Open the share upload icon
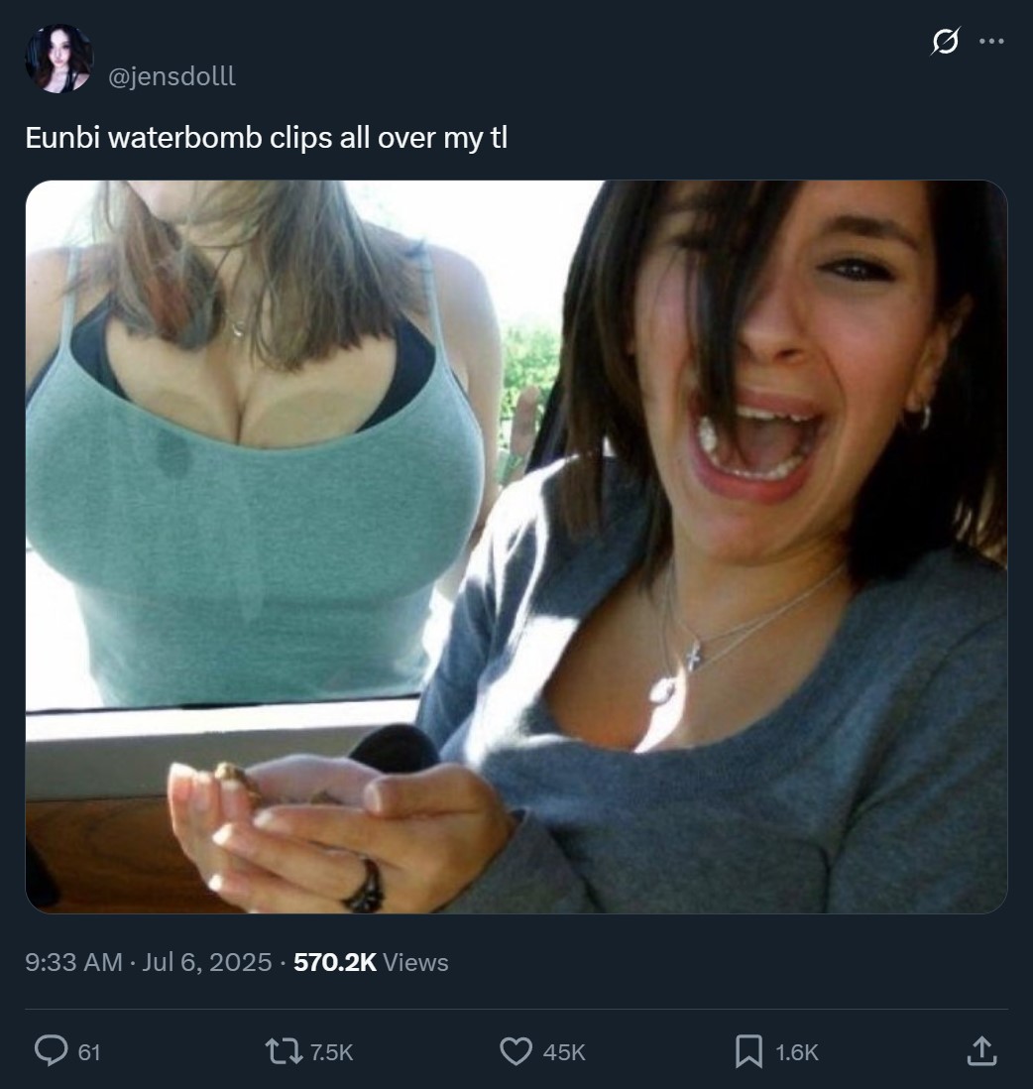Image resolution: width=1033 pixels, height=1089 pixels. click(981, 1051)
